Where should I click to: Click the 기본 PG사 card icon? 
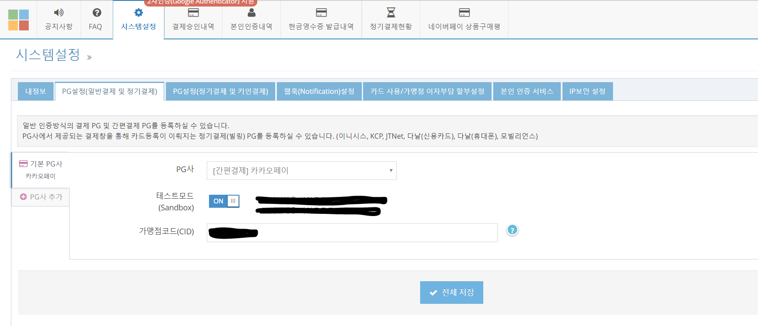coord(23,164)
